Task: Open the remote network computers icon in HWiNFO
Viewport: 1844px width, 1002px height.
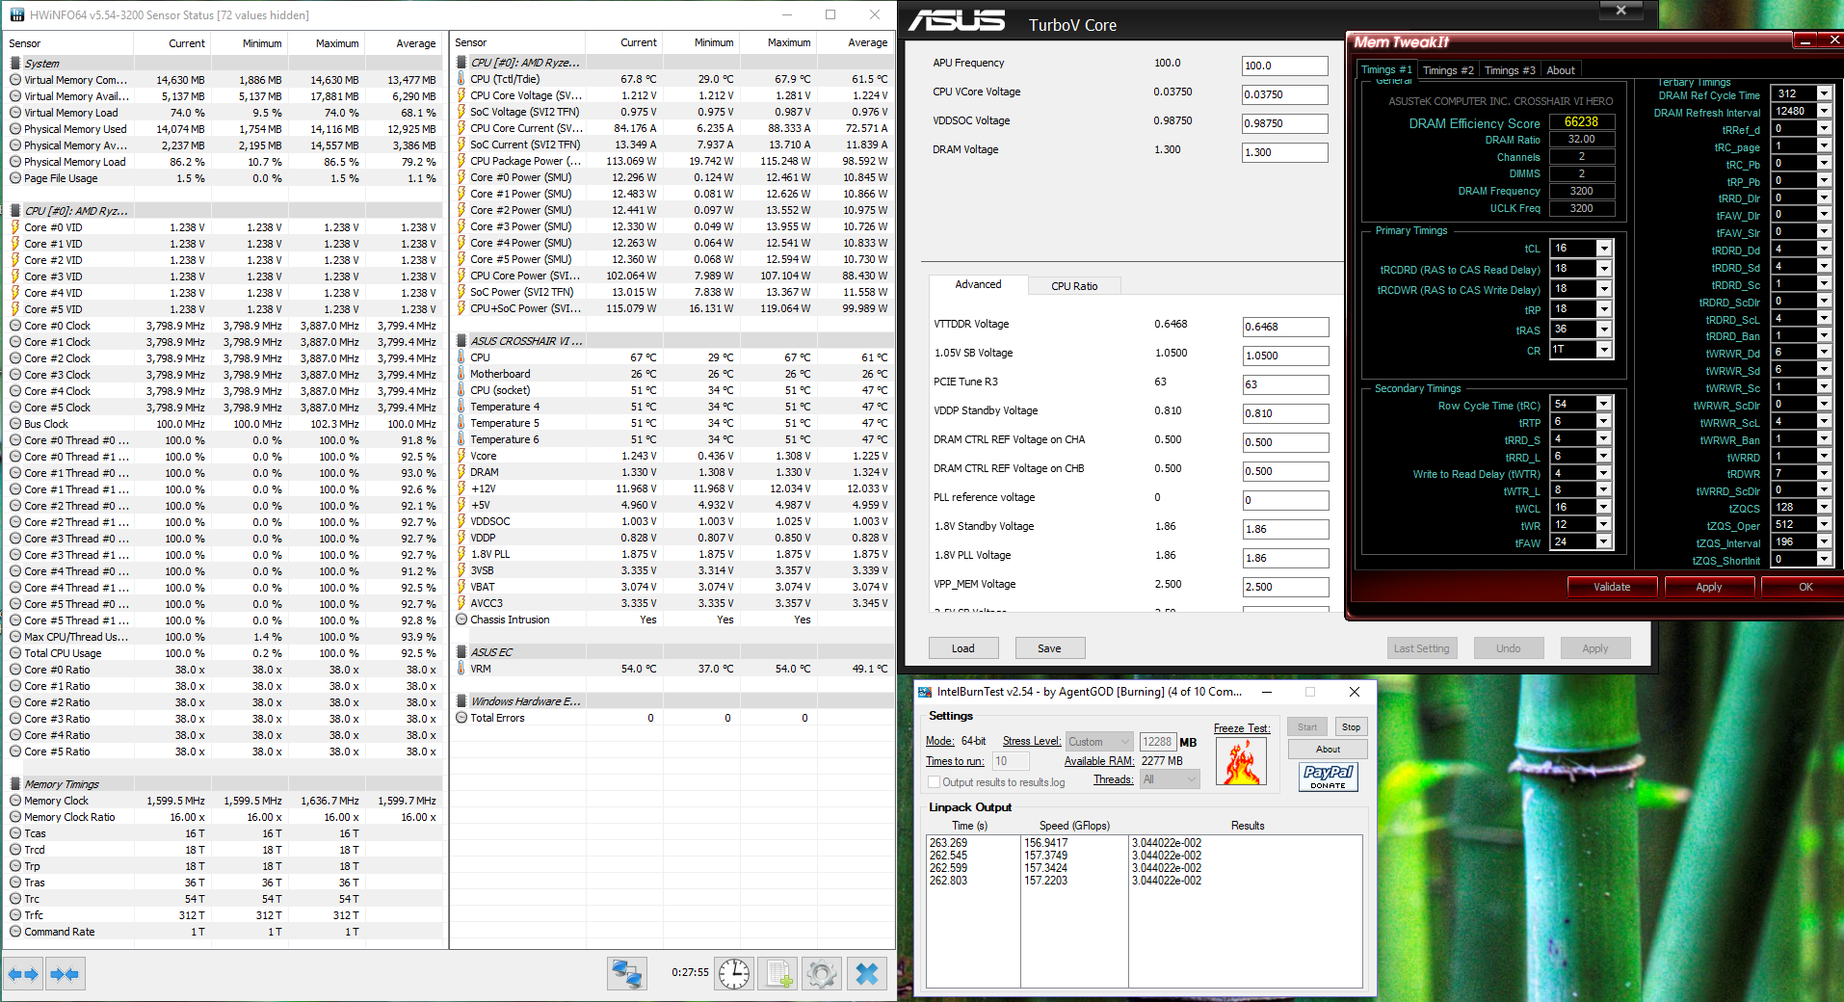Action: click(x=627, y=974)
